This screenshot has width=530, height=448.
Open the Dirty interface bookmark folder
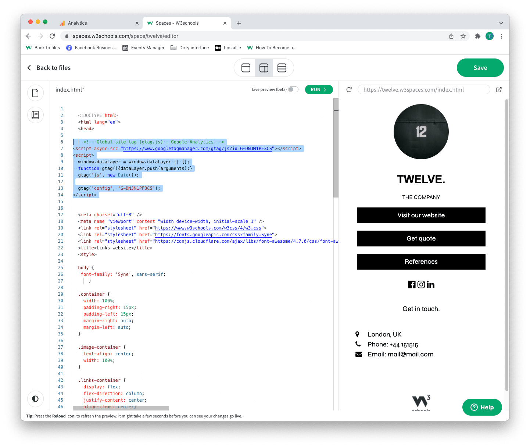click(190, 48)
